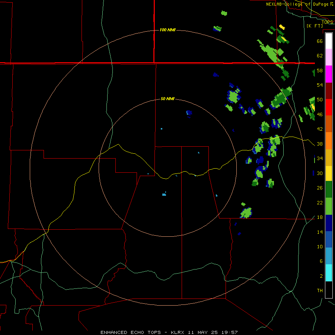Pick the cyan legend swatch near 6
Viewport: 335px width, 335px height.
point(329,273)
